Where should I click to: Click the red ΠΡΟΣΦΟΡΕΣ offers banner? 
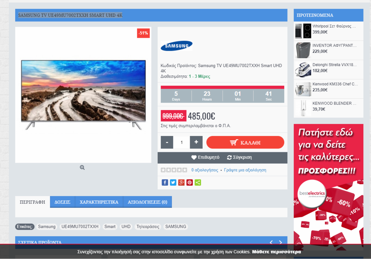coord(328,187)
